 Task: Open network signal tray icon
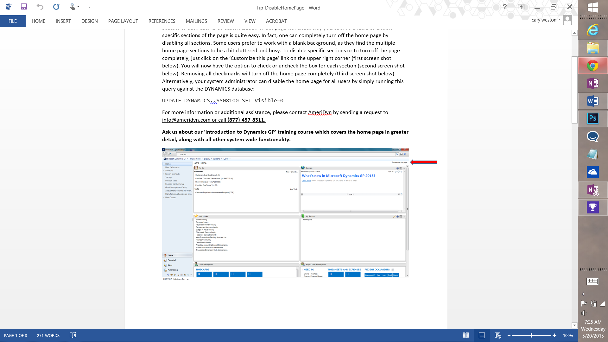click(603, 304)
